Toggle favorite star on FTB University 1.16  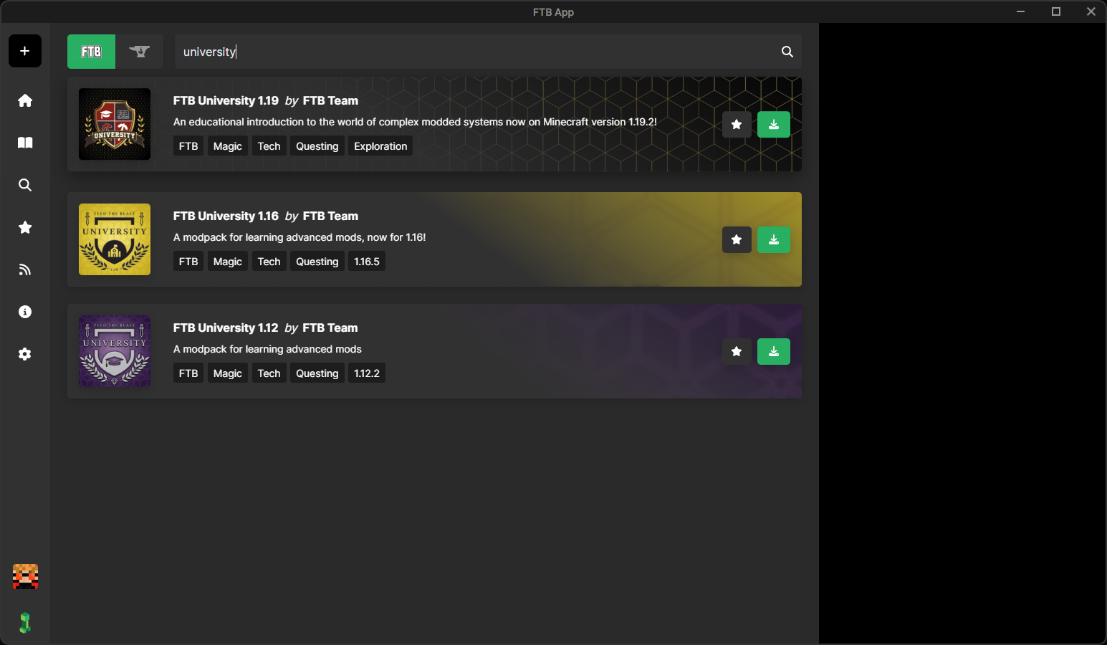[736, 240]
